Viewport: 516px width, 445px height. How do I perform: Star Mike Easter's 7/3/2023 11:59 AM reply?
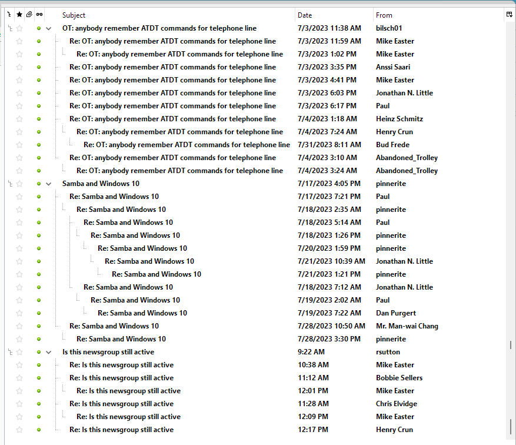pos(19,41)
